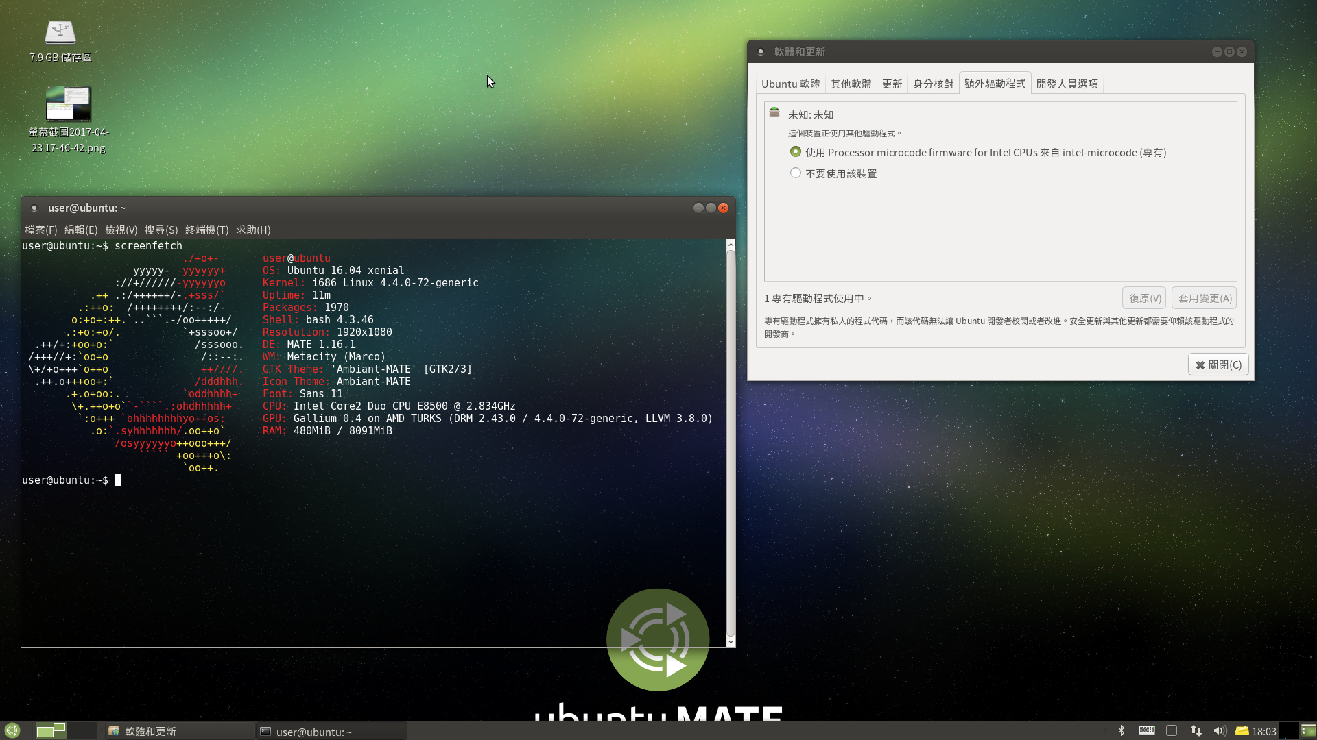Open the 檔案(F) menu in terminal
This screenshot has width=1317, height=740.
click(41, 230)
